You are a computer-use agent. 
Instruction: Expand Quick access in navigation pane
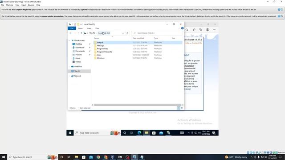tap(69, 40)
